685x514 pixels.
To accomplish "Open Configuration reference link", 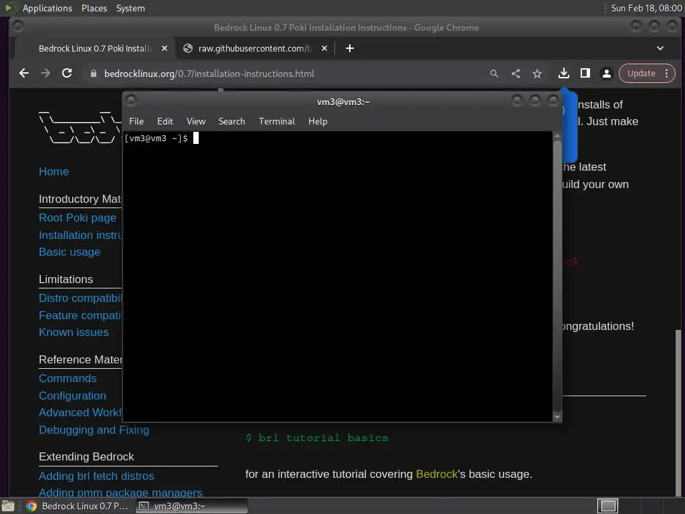I will click(x=72, y=396).
